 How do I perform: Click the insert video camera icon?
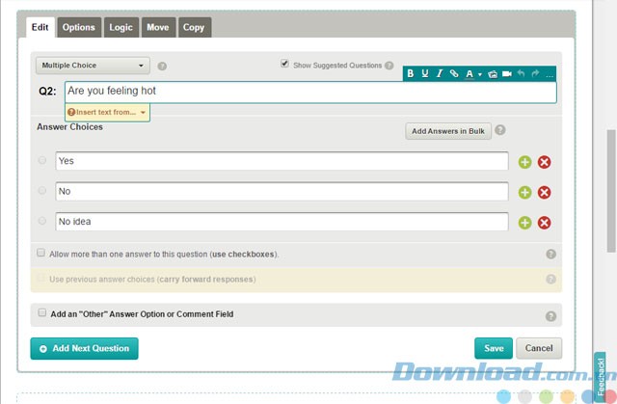pyautogui.click(x=506, y=74)
